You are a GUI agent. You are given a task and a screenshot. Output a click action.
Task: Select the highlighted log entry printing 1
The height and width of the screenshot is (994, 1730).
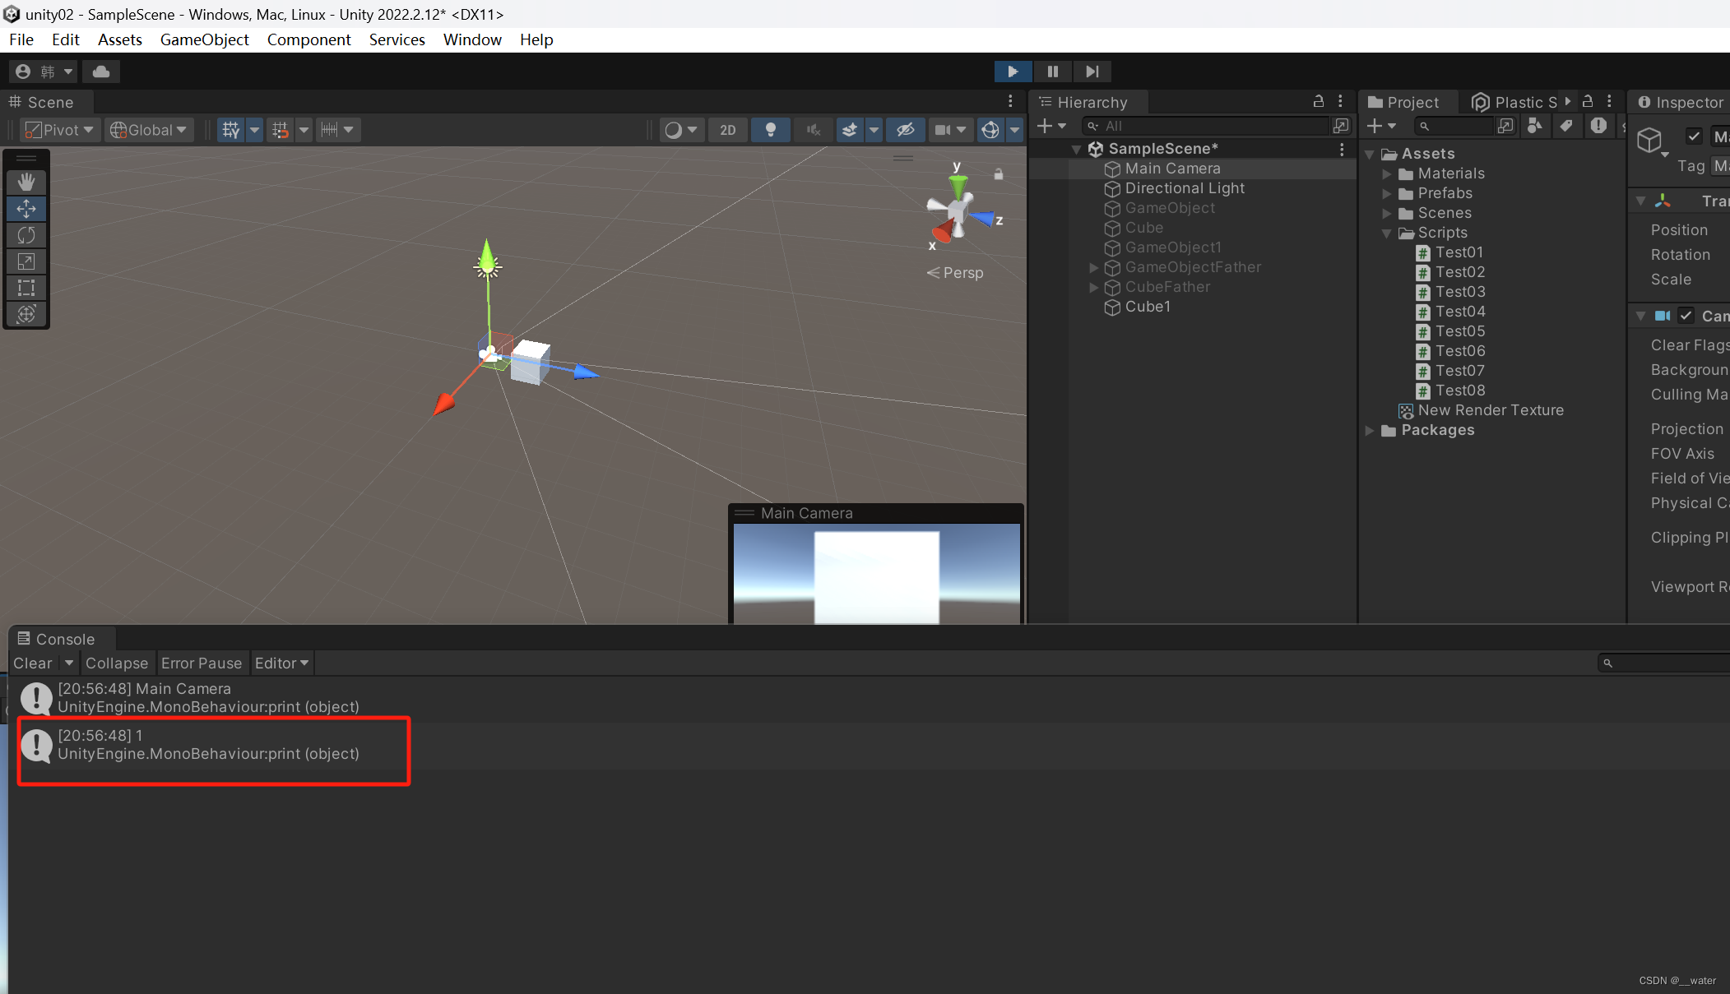(212, 750)
